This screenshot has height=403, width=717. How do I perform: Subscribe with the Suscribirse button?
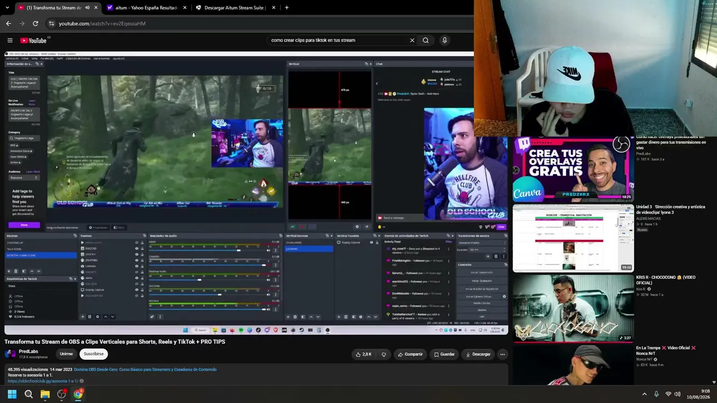(94, 354)
